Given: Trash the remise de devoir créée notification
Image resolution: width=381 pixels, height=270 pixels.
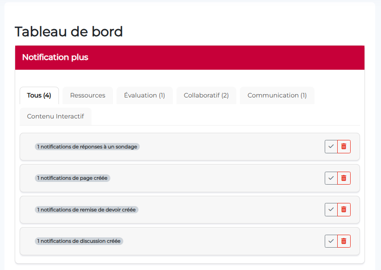Looking at the screenshot, I should (343, 210).
